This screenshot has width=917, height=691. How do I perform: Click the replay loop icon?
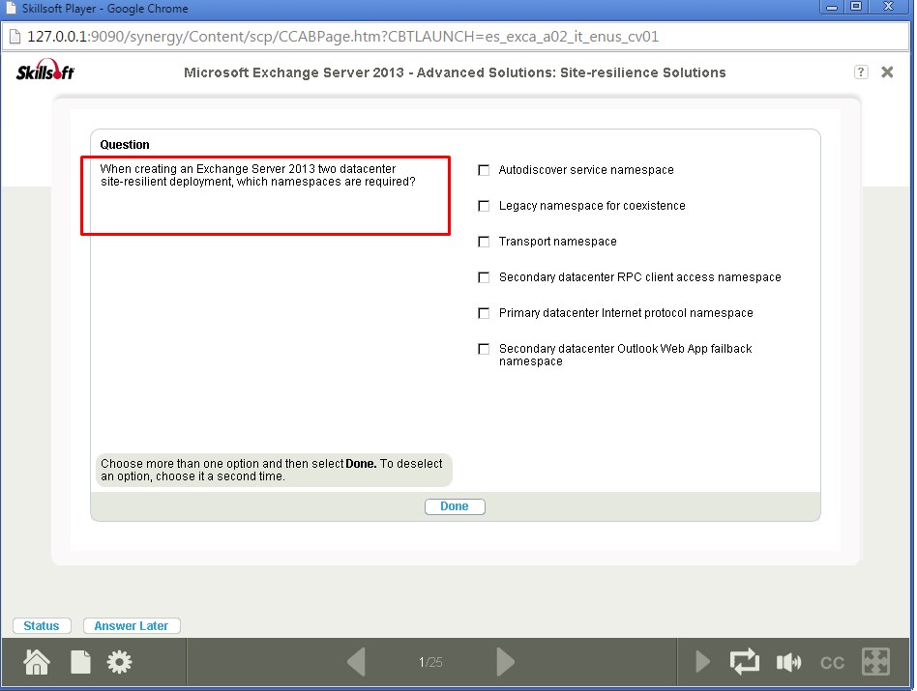745,662
